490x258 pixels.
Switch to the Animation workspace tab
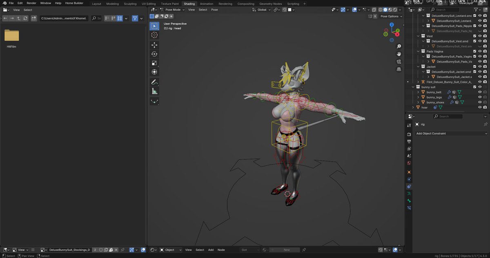(207, 4)
